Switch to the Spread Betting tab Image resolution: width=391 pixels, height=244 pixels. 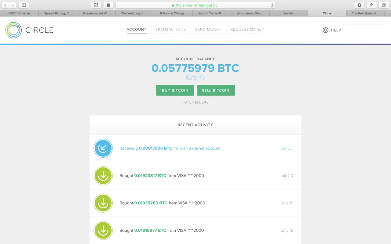pyautogui.click(x=58, y=13)
